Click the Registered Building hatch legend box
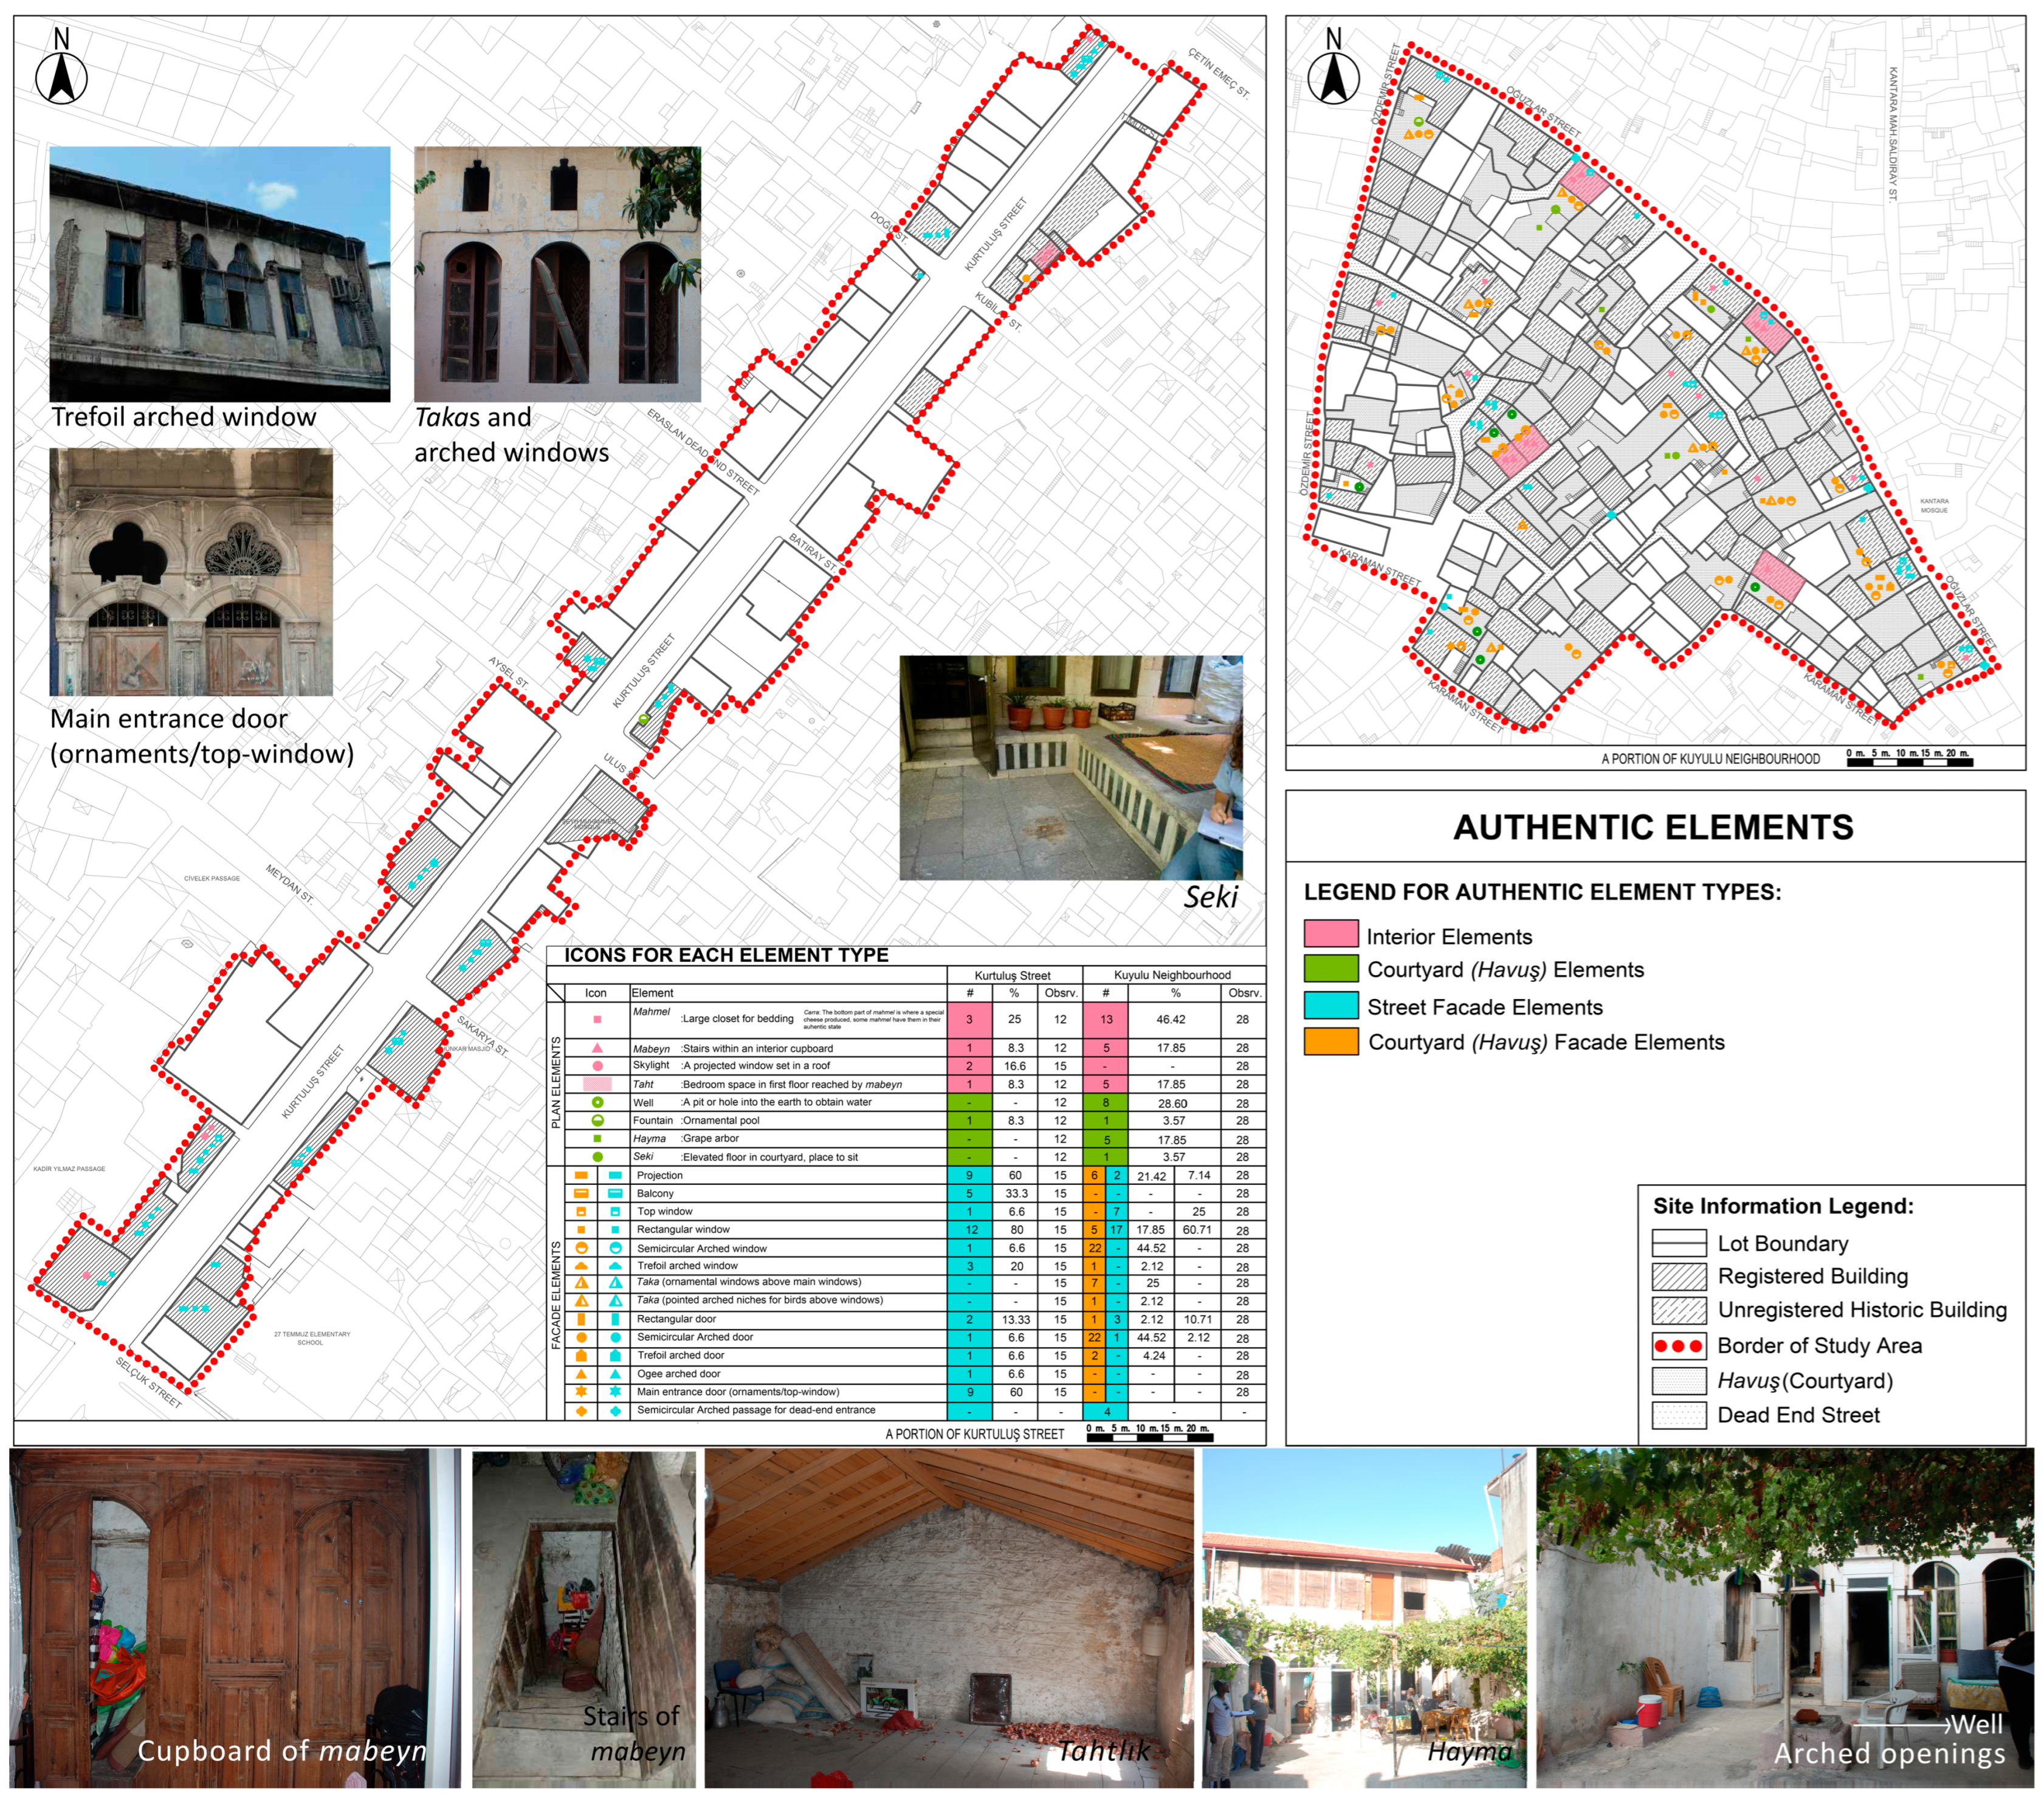Image resolution: width=2044 pixels, height=1798 pixels. pyautogui.click(x=1679, y=1276)
